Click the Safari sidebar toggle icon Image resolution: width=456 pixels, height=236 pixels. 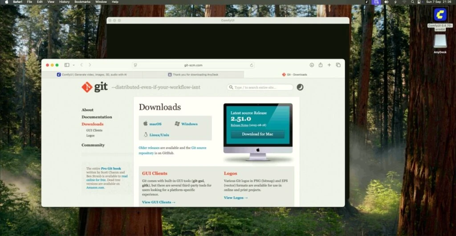[x=67, y=65]
